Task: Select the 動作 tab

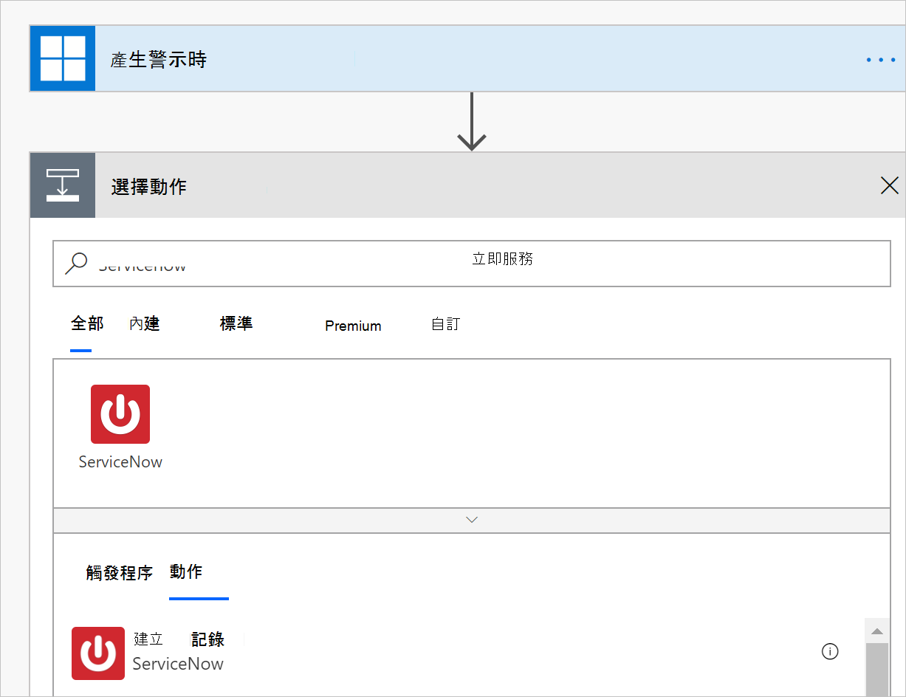Action: click(186, 572)
